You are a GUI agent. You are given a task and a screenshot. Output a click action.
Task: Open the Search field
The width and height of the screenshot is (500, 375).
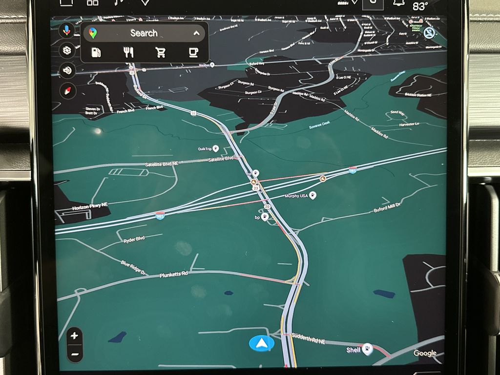144,33
